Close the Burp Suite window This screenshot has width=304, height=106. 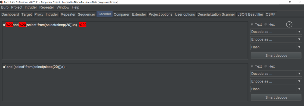[x=300, y=2]
